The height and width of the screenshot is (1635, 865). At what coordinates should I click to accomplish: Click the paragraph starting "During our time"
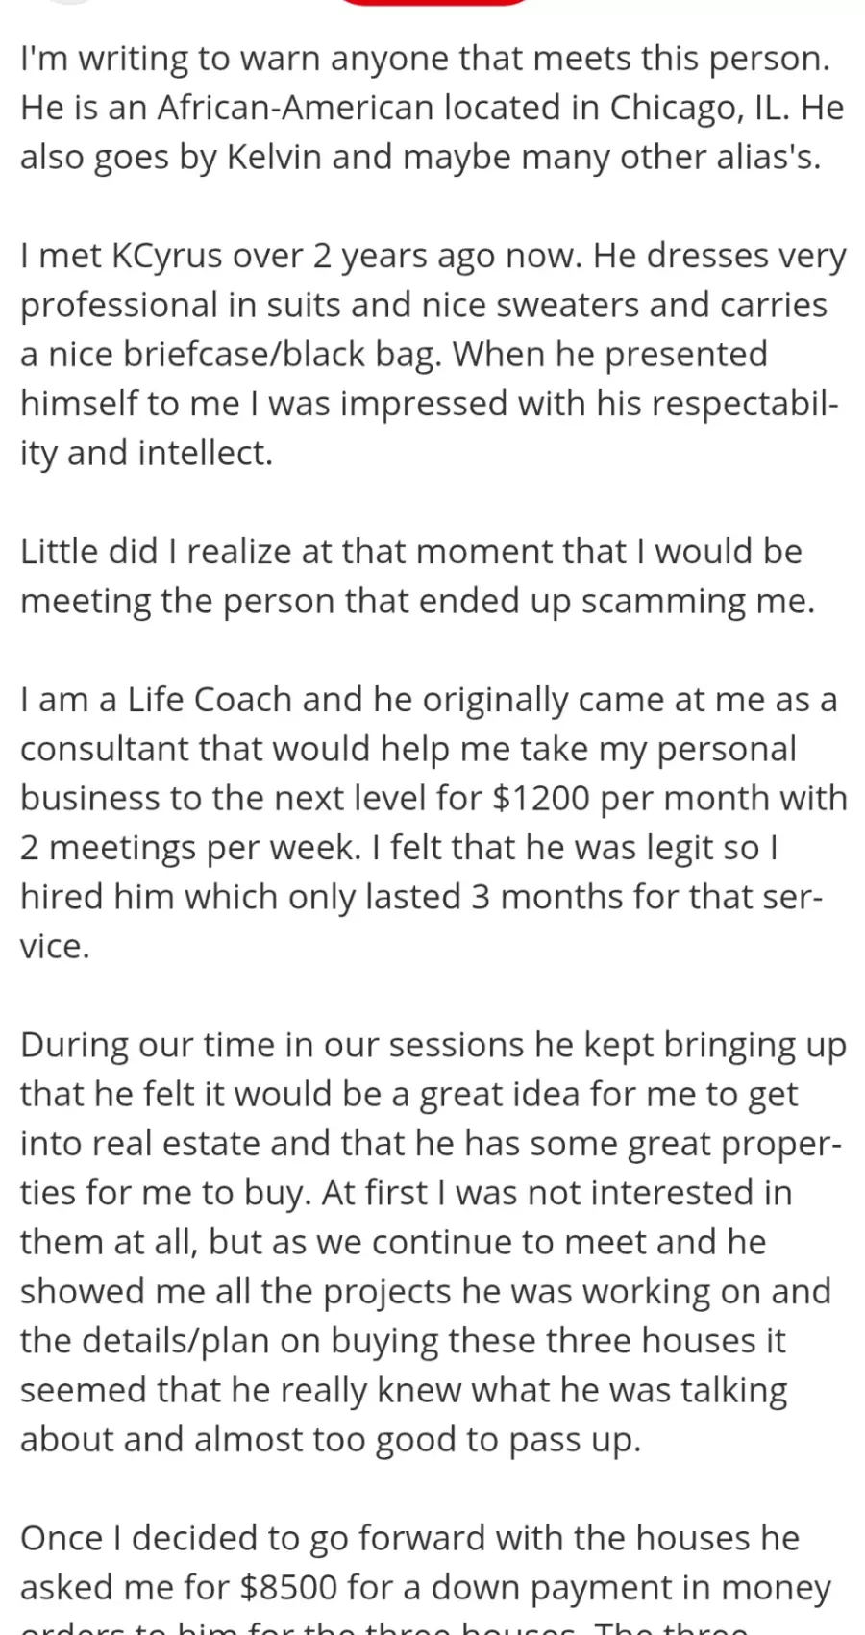pyautogui.click(x=432, y=1242)
